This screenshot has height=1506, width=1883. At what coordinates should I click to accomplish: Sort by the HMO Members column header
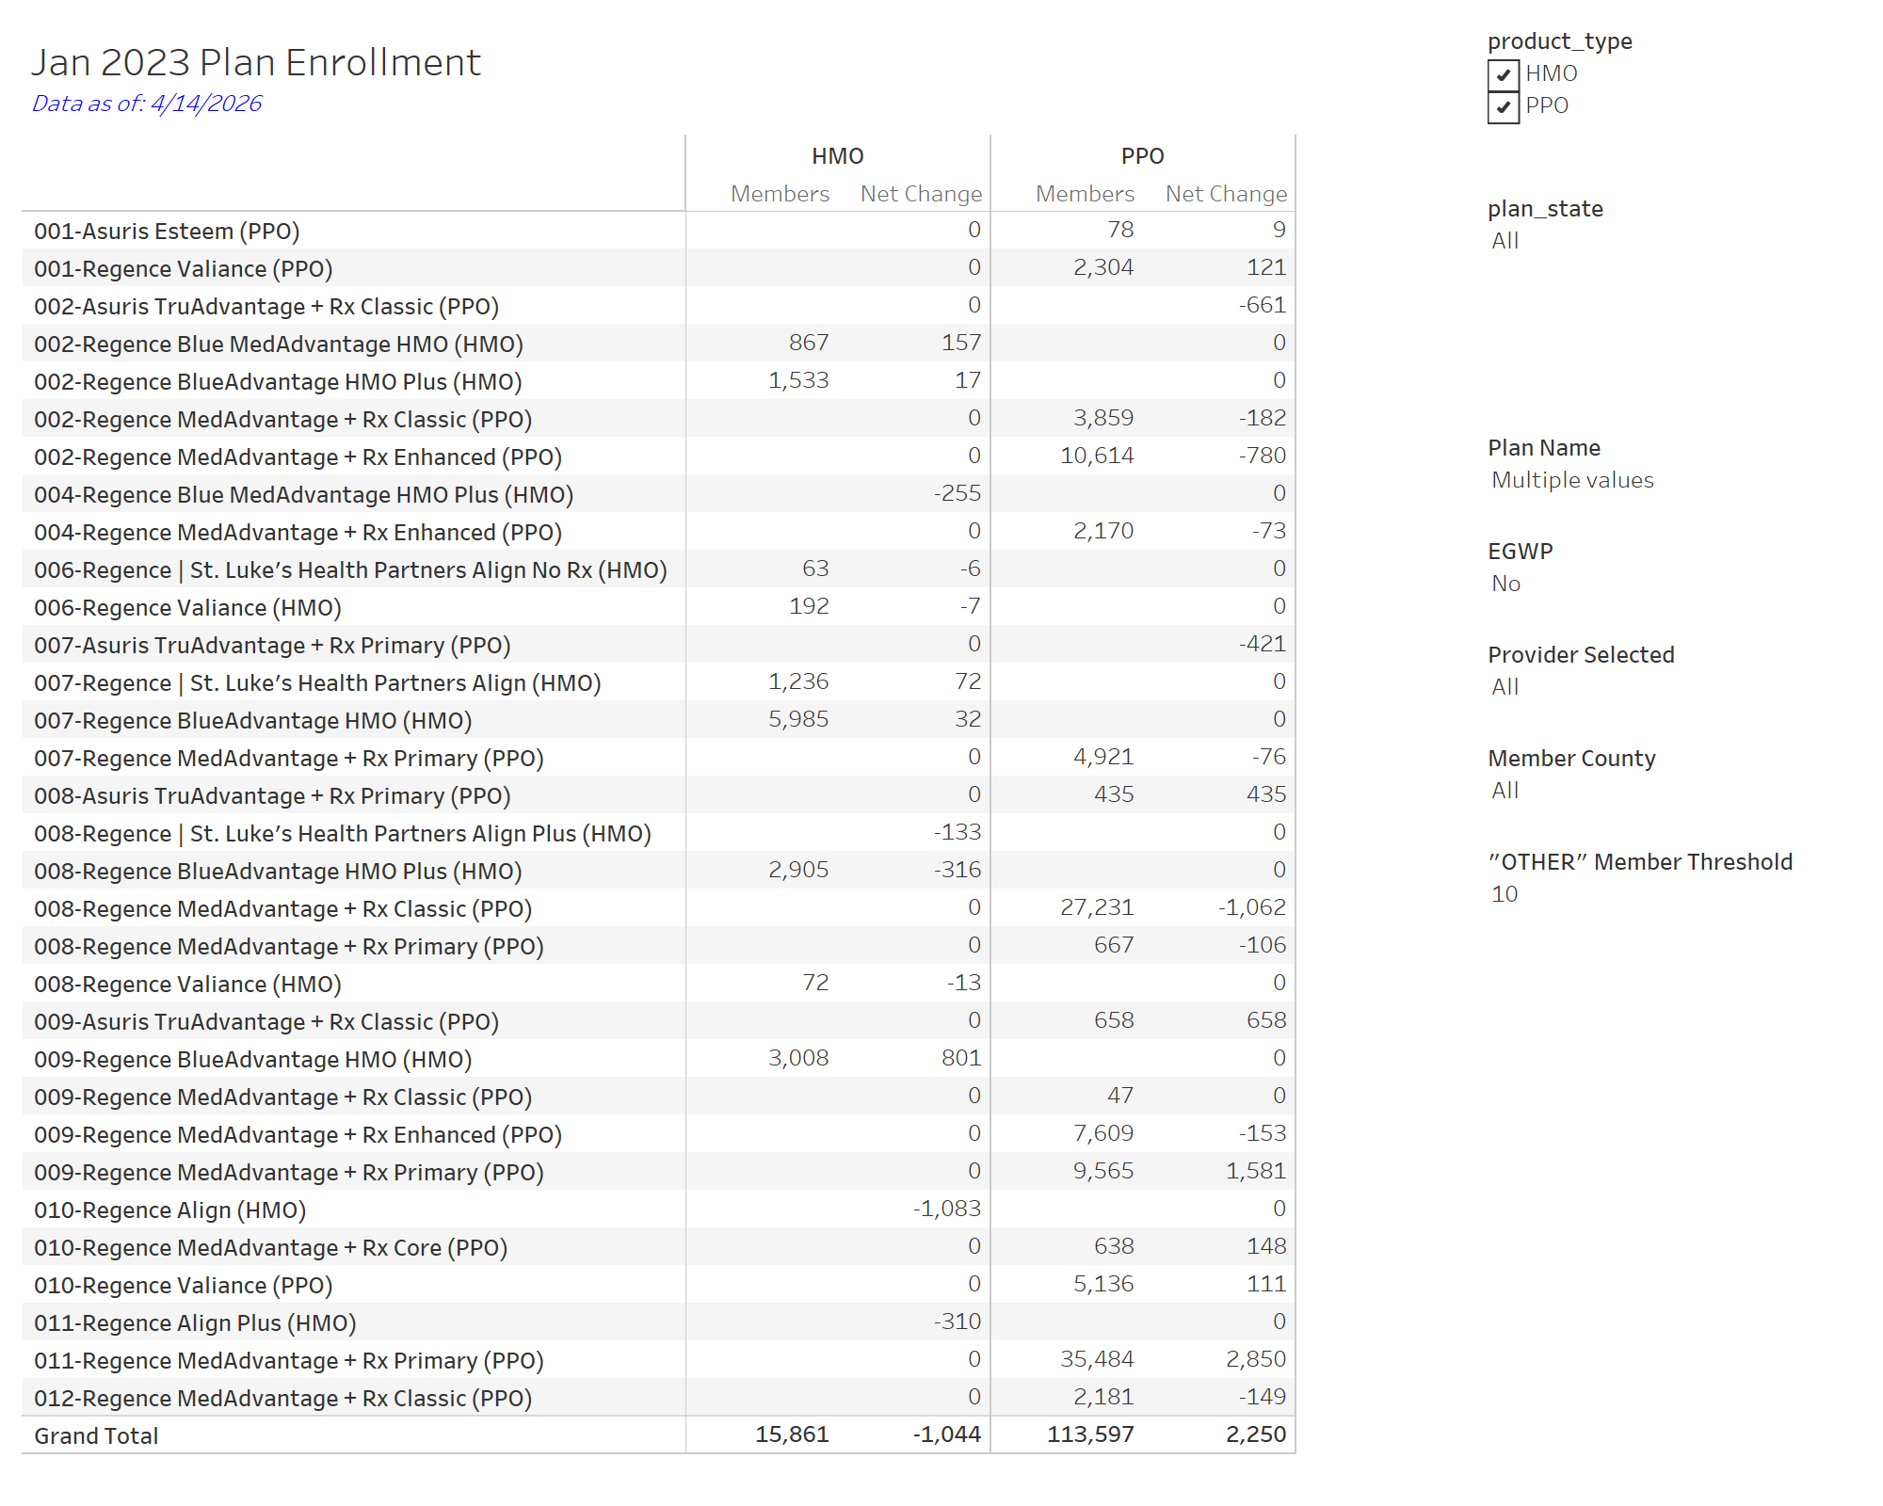click(x=781, y=194)
